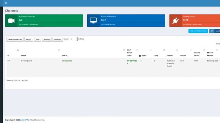Open the Show entries dropdown
The image size is (220, 123).
(73, 39)
